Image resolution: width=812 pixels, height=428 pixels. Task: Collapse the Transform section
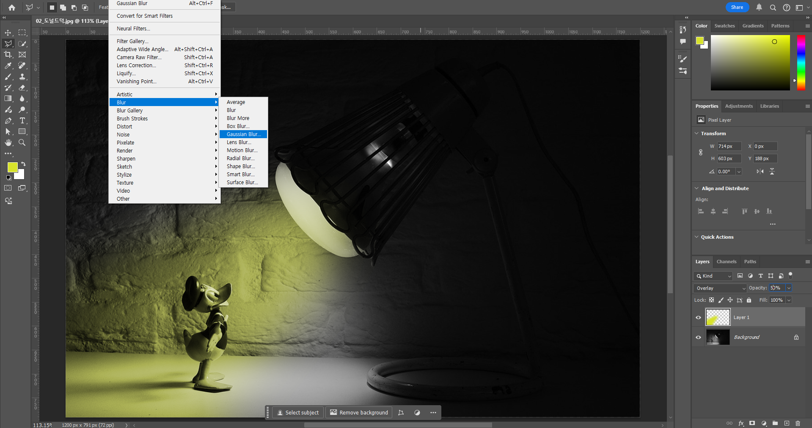click(696, 134)
